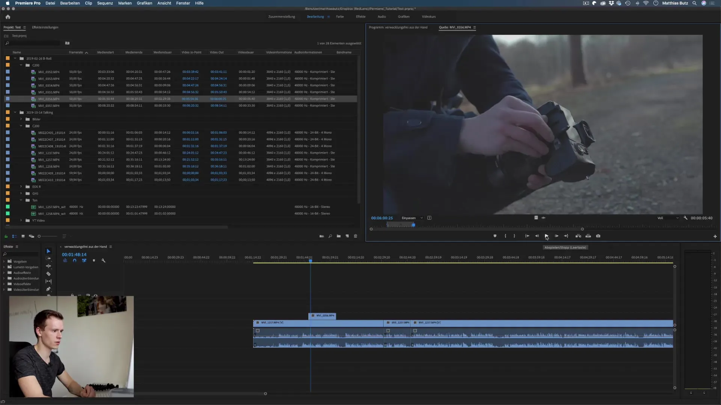The height and width of the screenshot is (405, 721).
Task: Open the Einpassen zoom level dropdown
Action: click(412, 218)
